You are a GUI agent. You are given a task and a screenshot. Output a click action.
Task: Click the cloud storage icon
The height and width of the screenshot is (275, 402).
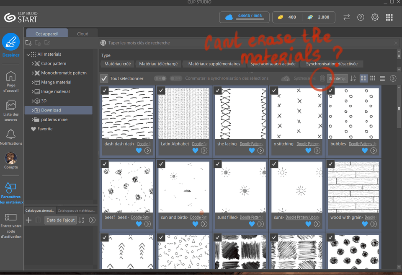tap(229, 17)
